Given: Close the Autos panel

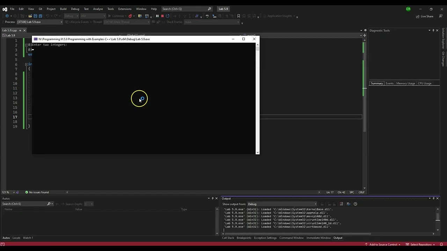Looking at the screenshot, I should pos(216,198).
